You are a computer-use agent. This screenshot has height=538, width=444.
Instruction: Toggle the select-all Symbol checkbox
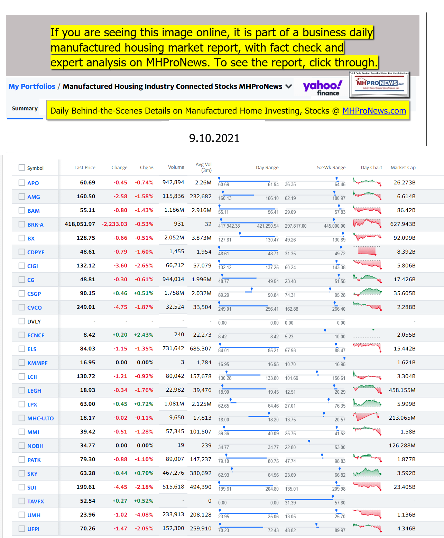click(x=22, y=168)
